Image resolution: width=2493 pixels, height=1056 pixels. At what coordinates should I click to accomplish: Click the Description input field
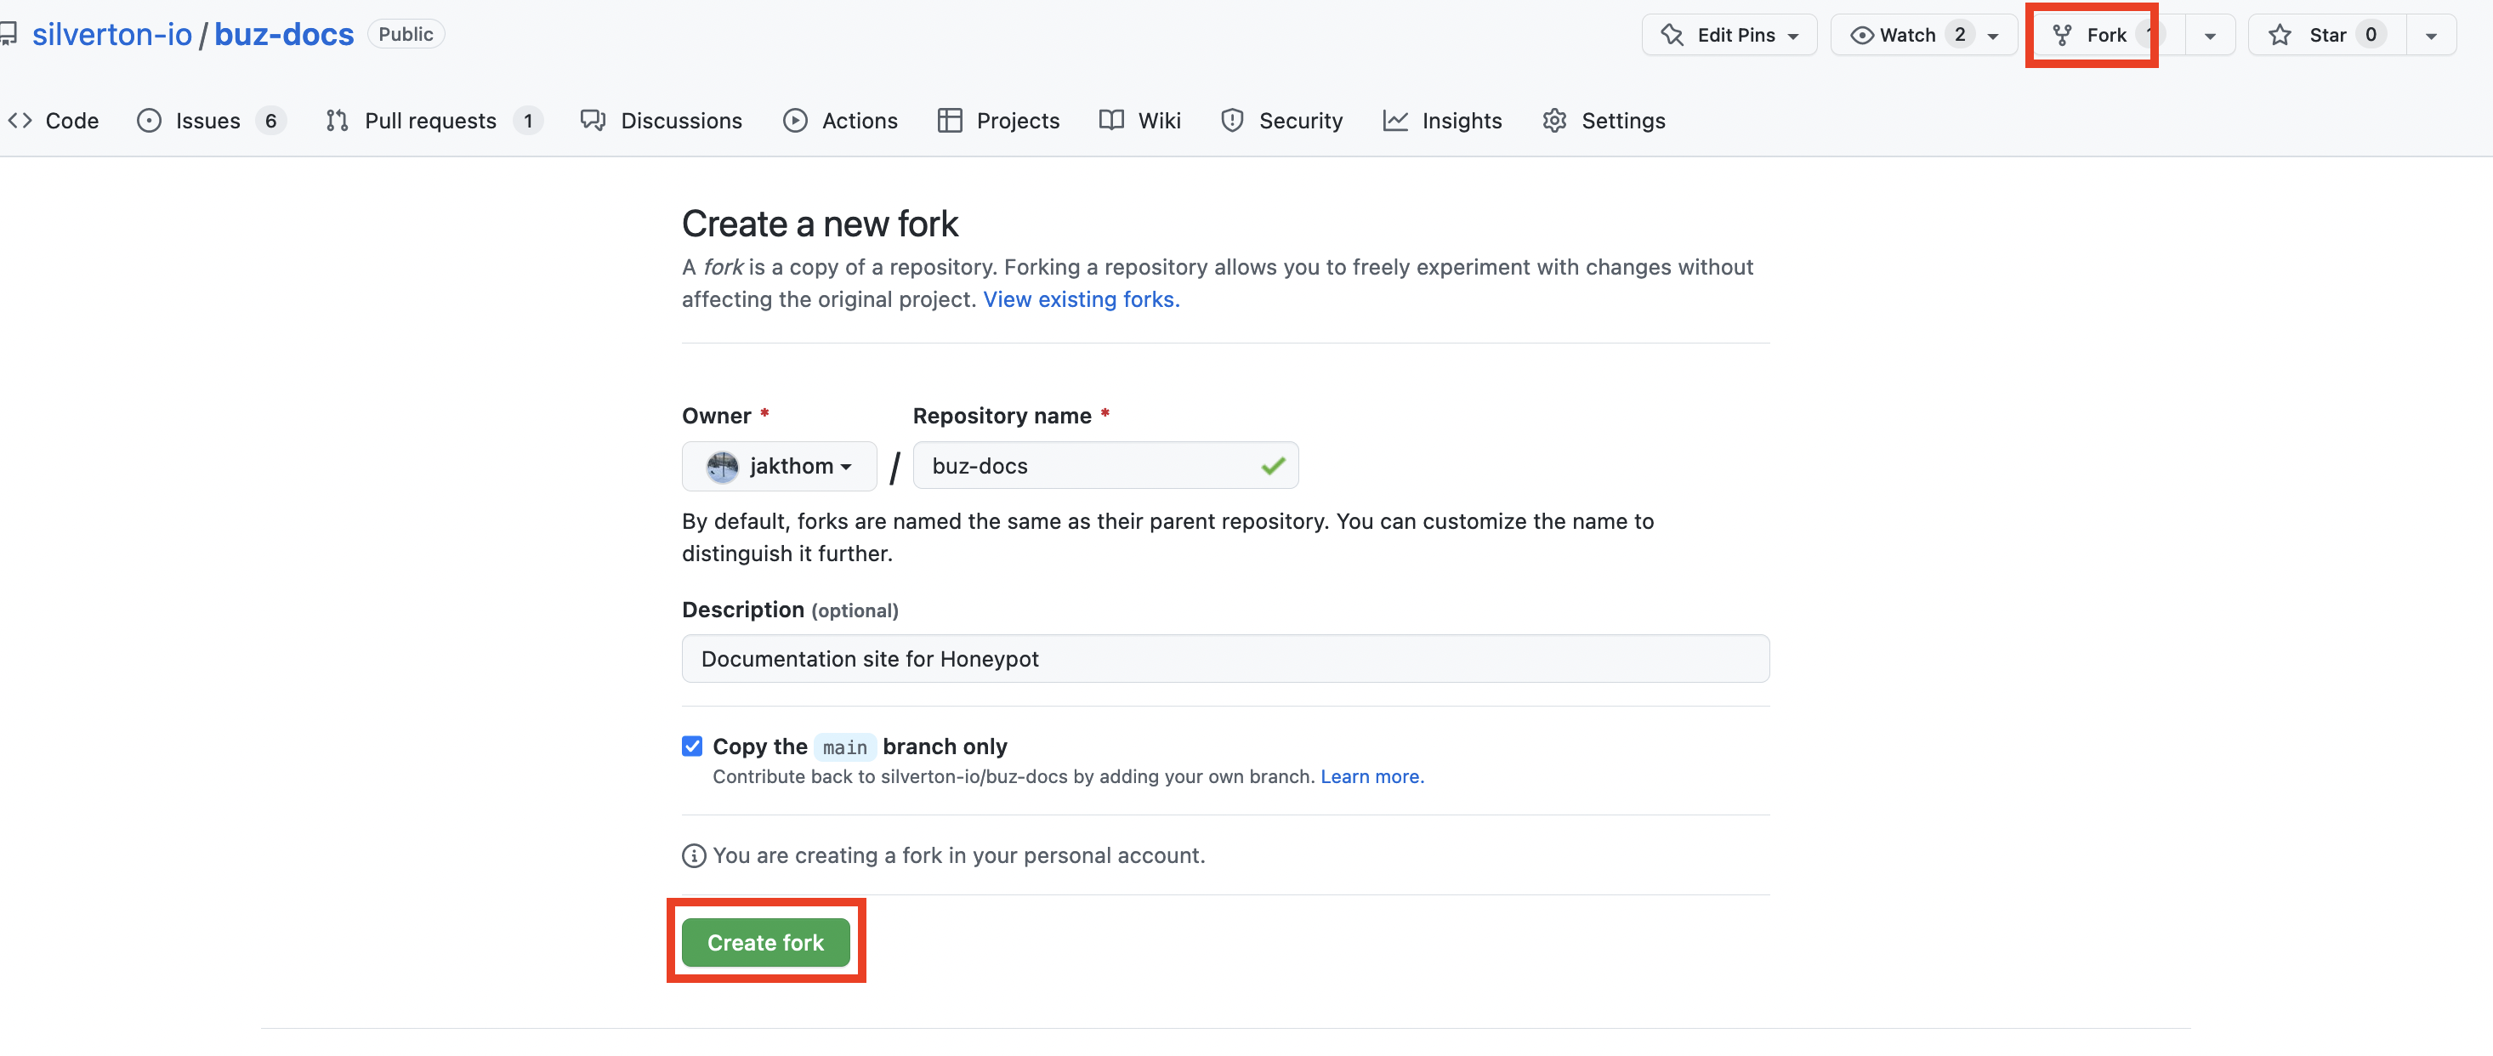tap(1225, 658)
